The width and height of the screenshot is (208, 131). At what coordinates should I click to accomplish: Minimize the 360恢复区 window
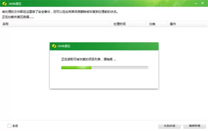pyautogui.click(x=196, y=3)
